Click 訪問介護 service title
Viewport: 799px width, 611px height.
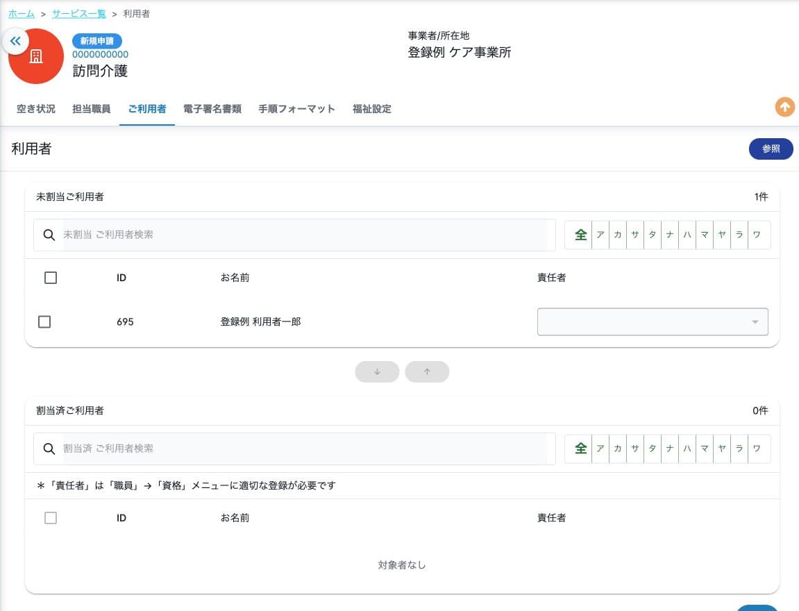pos(100,71)
